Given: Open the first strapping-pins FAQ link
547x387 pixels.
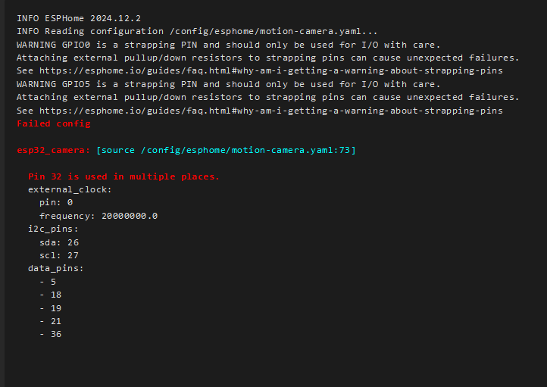Looking at the screenshot, I should pos(271,70).
